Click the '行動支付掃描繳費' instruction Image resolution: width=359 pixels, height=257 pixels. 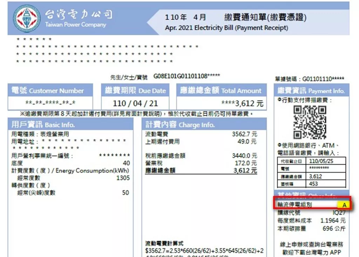click(305, 100)
